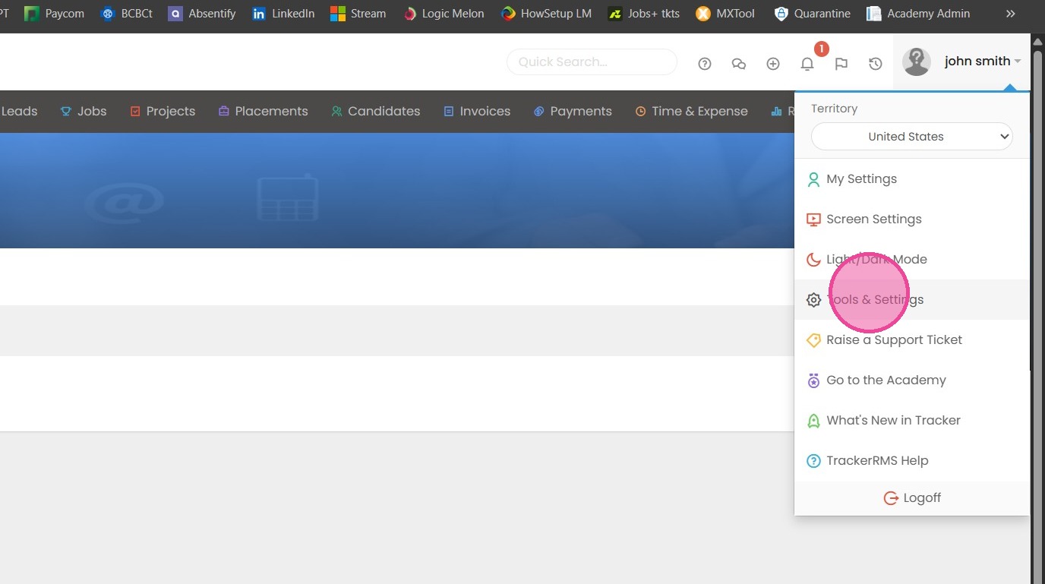Open the Jobs+ tkts bookmark
The width and height of the screenshot is (1045, 584).
[x=643, y=13]
